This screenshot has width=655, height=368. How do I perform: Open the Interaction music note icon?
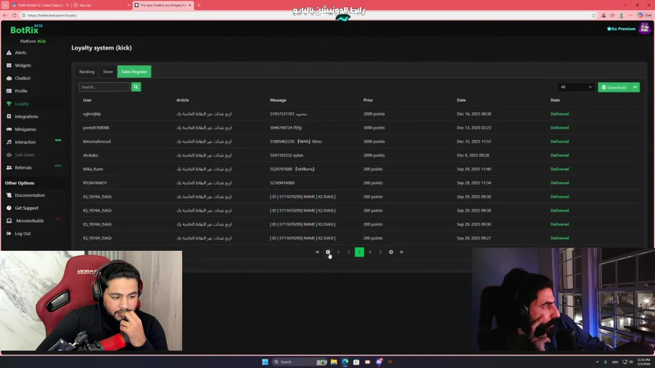[9, 142]
